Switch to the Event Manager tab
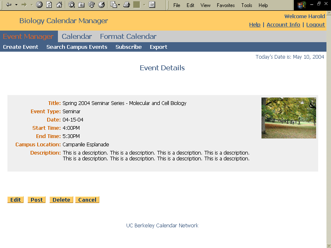The width and height of the screenshot is (331, 248). pyautogui.click(x=28, y=36)
